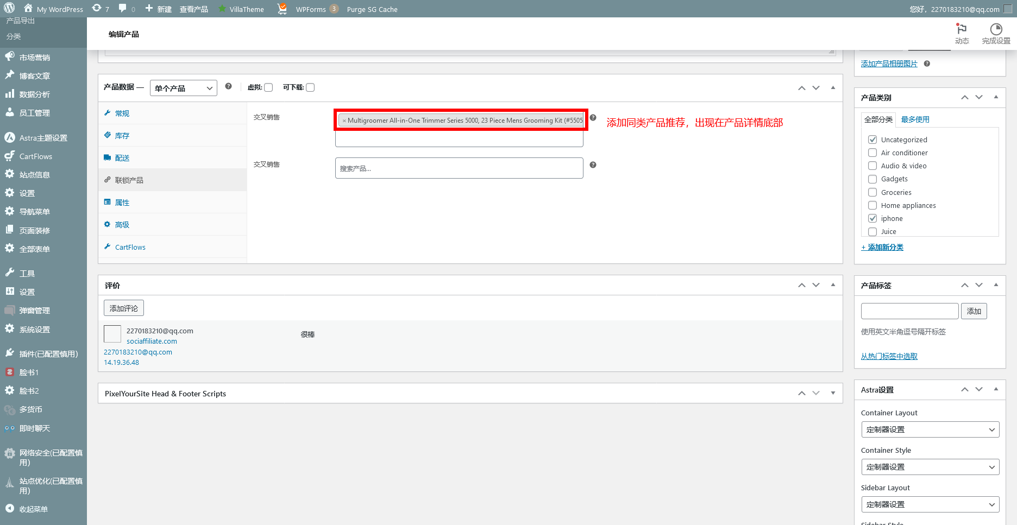Viewport: 1017px width, 525px height.
Task: Open the 单个产品 product type dropdown
Action: click(x=184, y=88)
